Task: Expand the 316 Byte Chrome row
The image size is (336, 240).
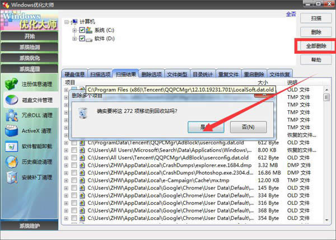Action: [66, 203]
